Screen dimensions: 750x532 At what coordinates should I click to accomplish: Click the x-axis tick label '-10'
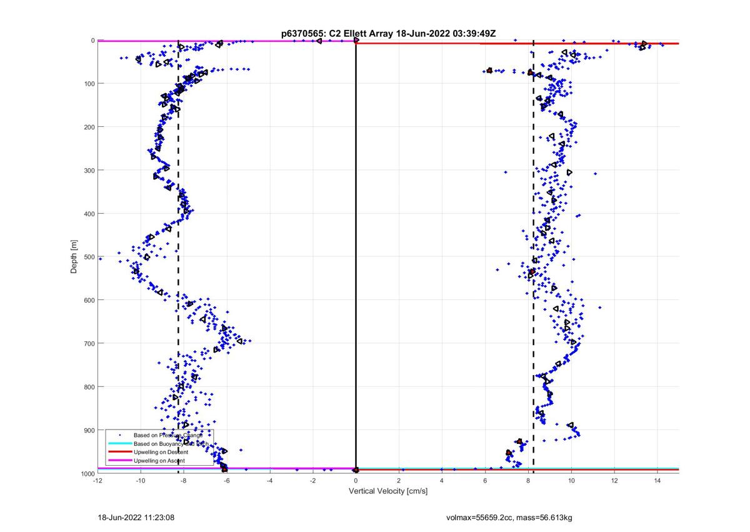pos(141,481)
